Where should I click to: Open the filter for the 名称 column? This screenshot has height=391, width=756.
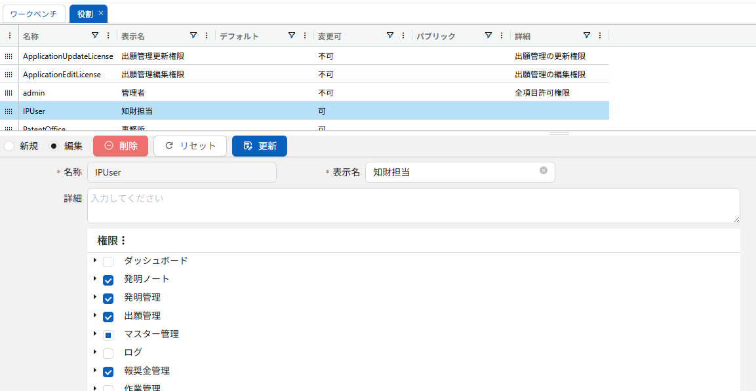[x=96, y=36]
